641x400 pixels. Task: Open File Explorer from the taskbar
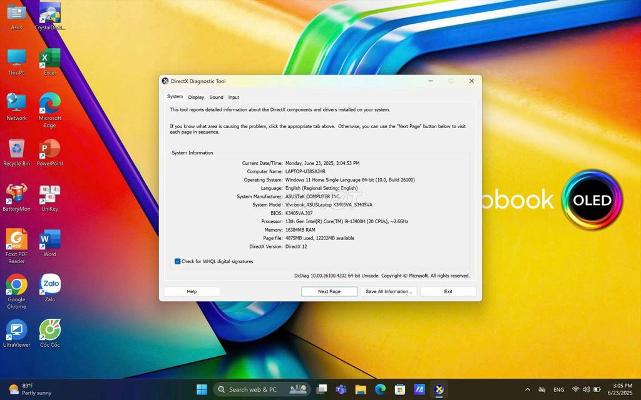[361, 389]
